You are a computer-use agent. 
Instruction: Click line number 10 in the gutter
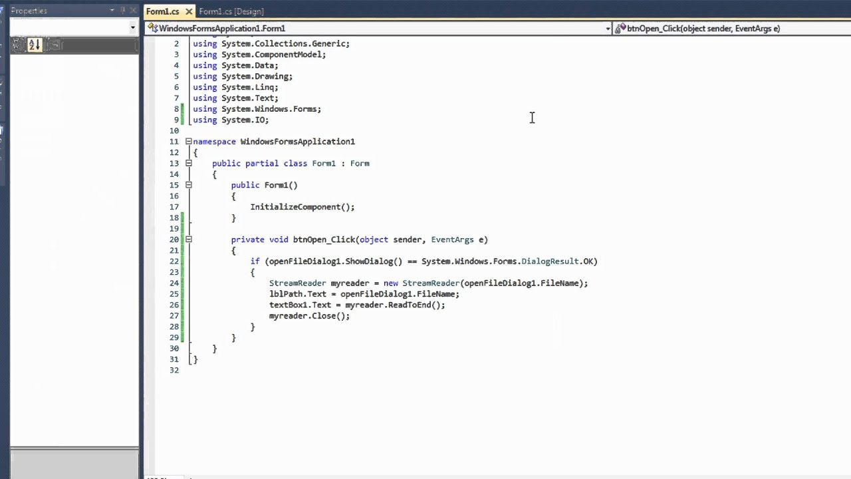click(x=174, y=130)
